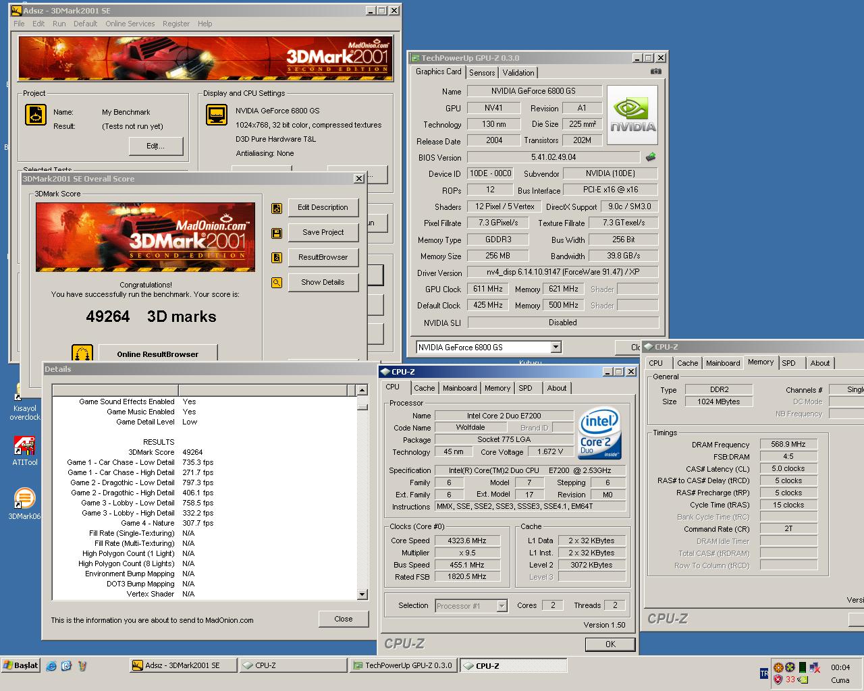This screenshot has width=864, height=691.
Task: Open the File menu in 3DMark2001
Action: click(x=19, y=24)
